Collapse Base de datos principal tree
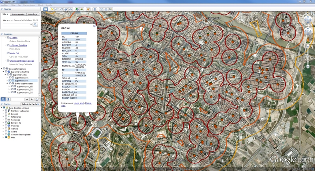 [1, 108]
